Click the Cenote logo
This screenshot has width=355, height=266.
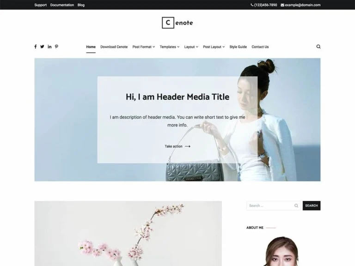(x=177, y=23)
